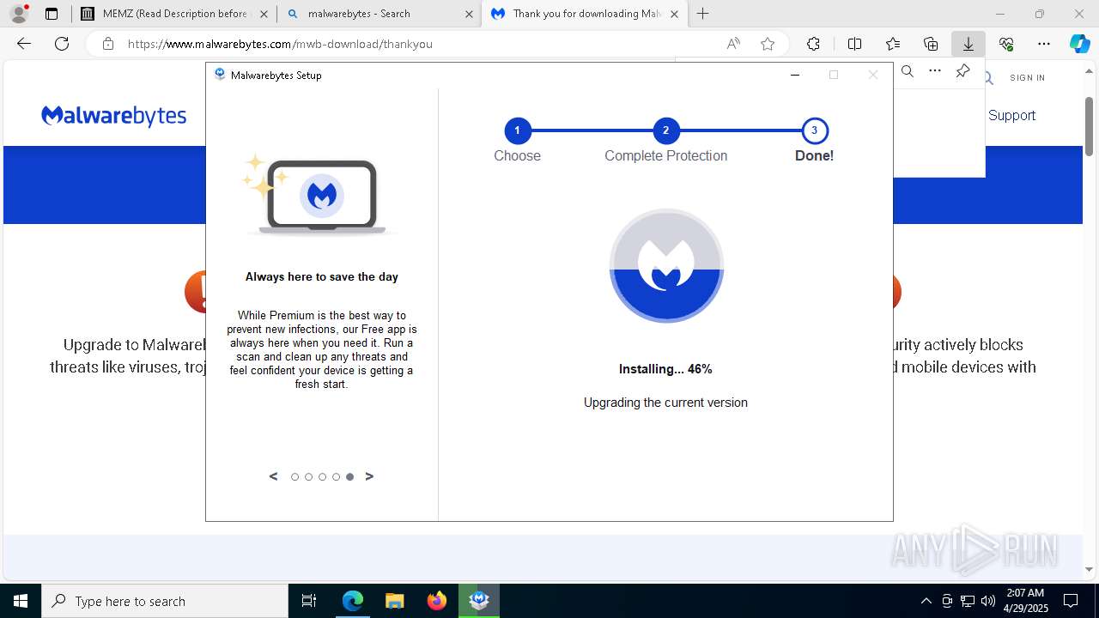The width and height of the screenshot is (1099, 618).
Task: Click the Malwarebytes website logo
Action: pyautogui.click(x=113, y=116)
